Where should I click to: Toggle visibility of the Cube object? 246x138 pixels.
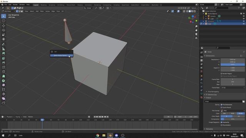(x=244, y=24)
